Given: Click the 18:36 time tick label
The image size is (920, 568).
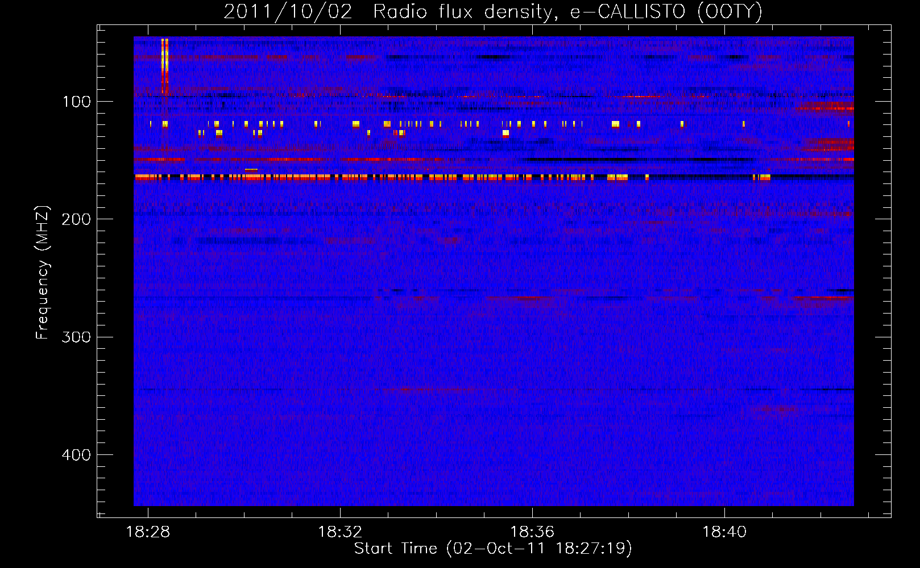Looking at the screenshot, I should pos(532,532).
